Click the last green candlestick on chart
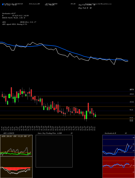Screen dimensions: 135x178 [95, 115]
